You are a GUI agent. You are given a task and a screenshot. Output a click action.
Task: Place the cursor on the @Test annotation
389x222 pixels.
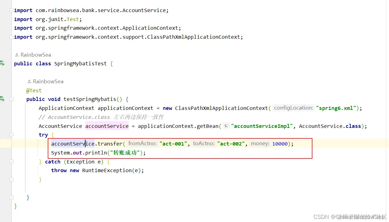pyautogui.click(x=34, y=90)
